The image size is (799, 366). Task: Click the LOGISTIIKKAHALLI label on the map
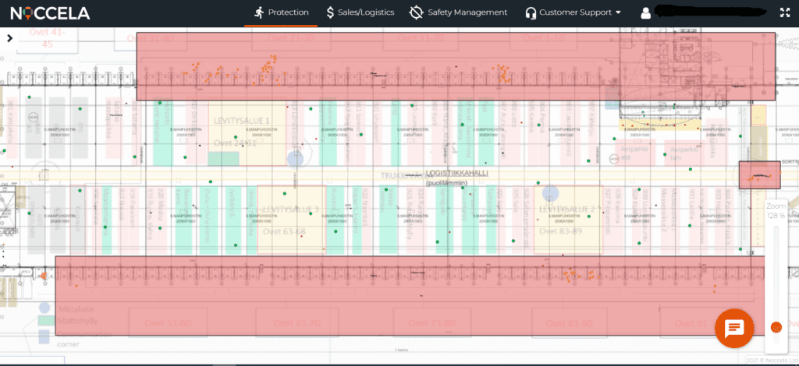click(x=456, y=174)
